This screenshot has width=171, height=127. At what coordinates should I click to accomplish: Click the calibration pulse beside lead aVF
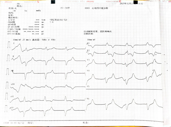6,109
